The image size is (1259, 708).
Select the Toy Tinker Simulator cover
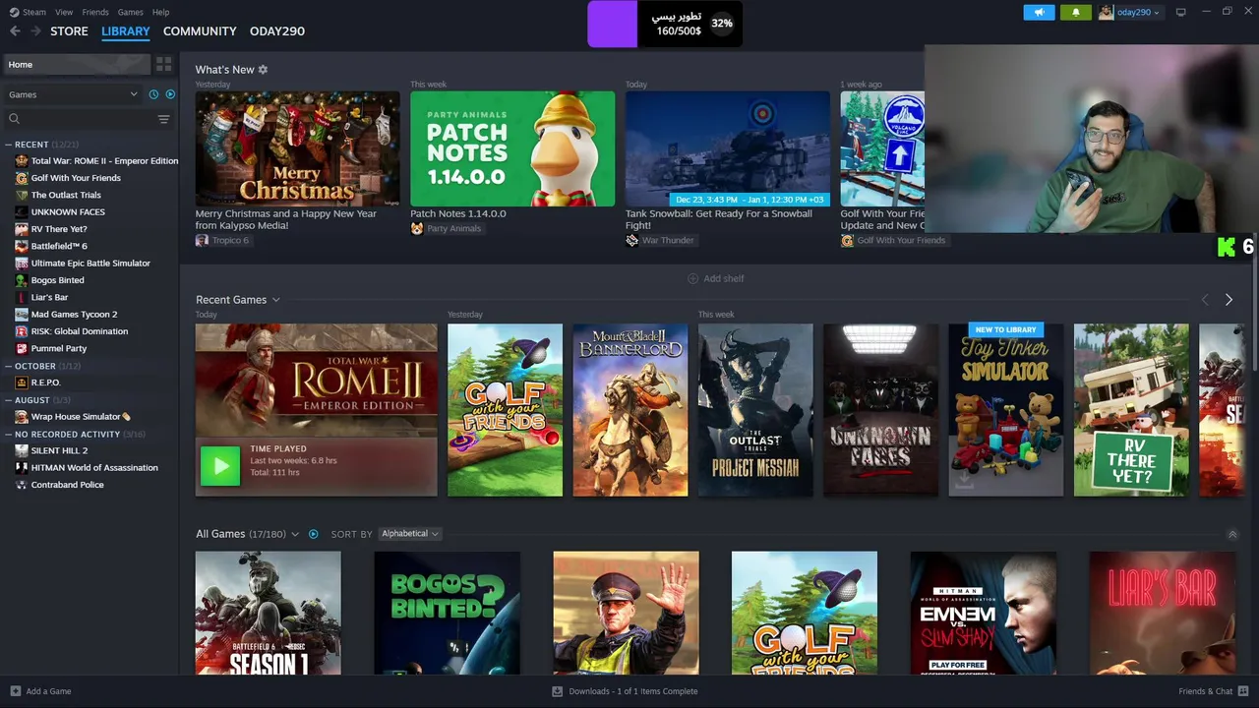[x=1006, y=410]
